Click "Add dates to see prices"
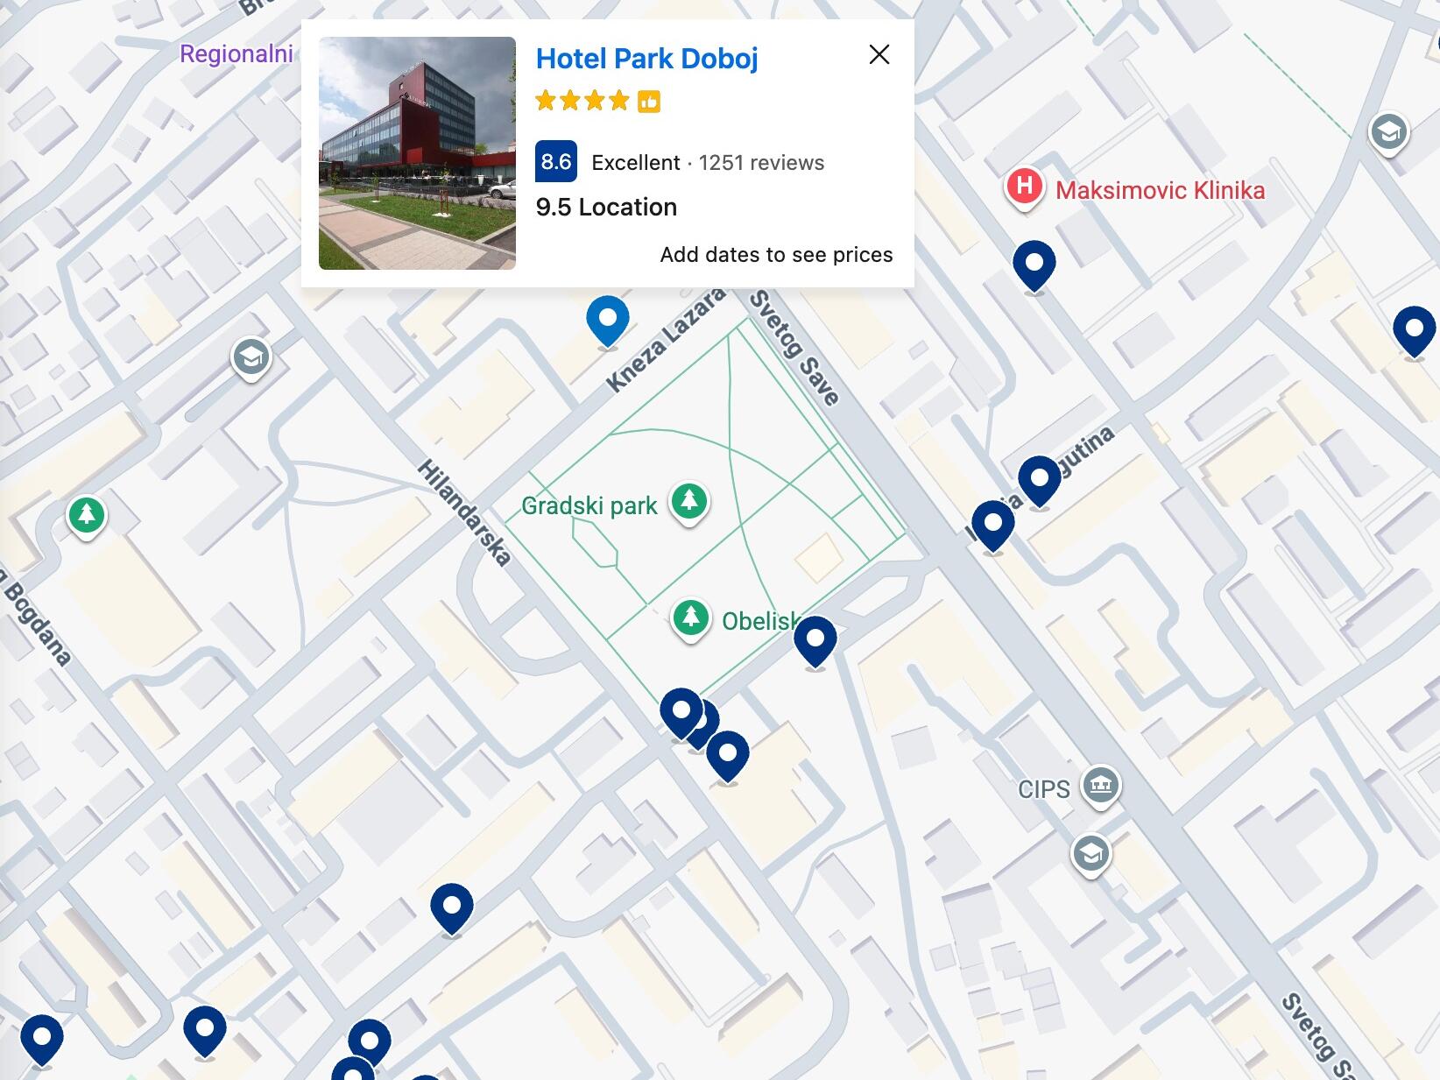 click(777, 255)
